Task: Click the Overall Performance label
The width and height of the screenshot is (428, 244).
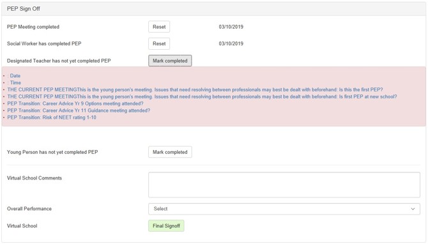Action: click(29, 209)
